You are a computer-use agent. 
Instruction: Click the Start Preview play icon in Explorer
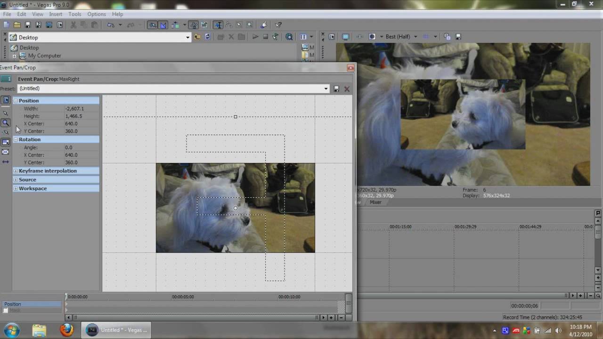tap(255, 37)
